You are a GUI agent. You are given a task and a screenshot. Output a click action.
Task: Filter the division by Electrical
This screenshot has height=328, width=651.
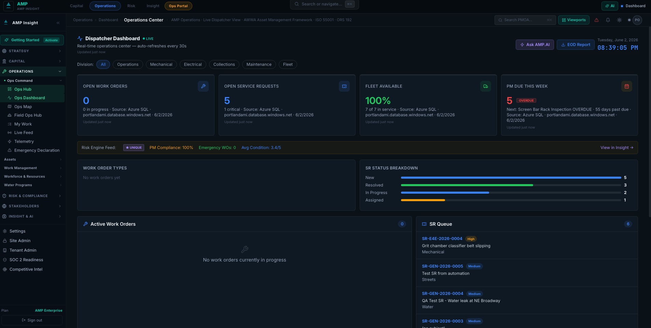(x=193, y=64)
